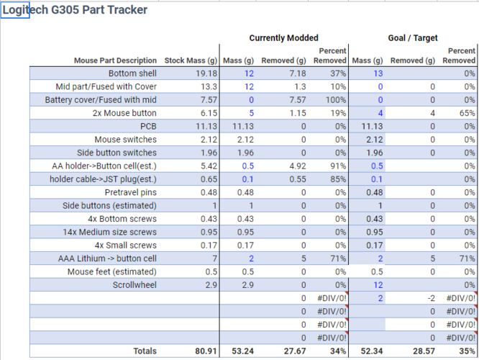Select goal total mass 52.34

(x=372, y=351)
